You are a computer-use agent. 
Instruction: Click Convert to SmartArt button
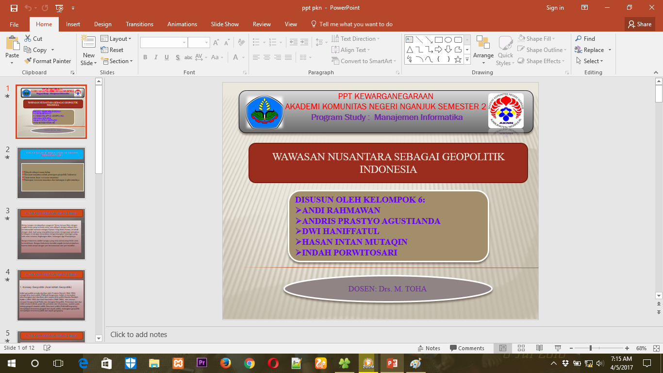tap(364, 61)
